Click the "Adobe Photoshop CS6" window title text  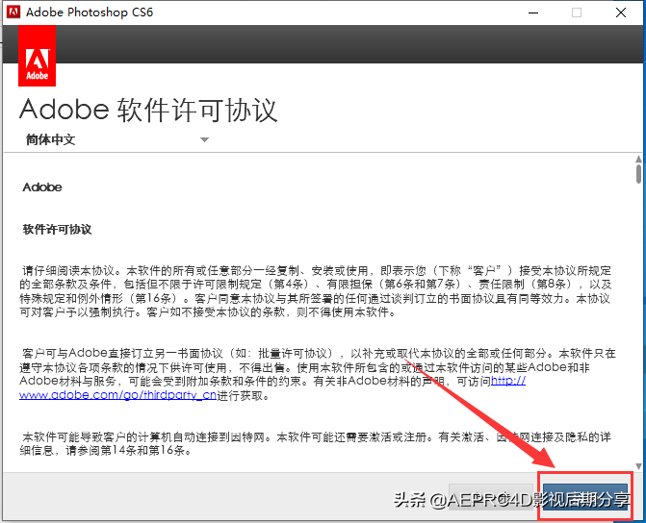(90, 12)
